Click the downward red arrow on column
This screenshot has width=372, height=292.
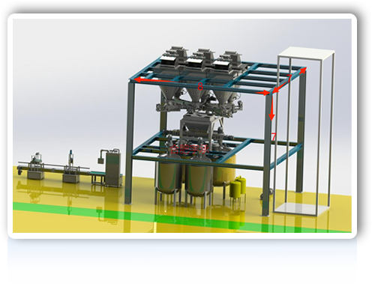pyautogui.click(x=271, y=107)
